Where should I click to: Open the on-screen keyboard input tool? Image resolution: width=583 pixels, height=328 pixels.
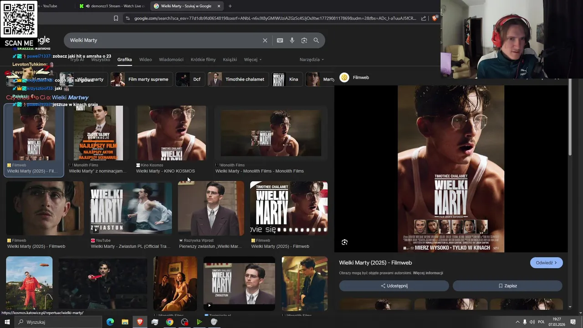[x=280, y=40]
